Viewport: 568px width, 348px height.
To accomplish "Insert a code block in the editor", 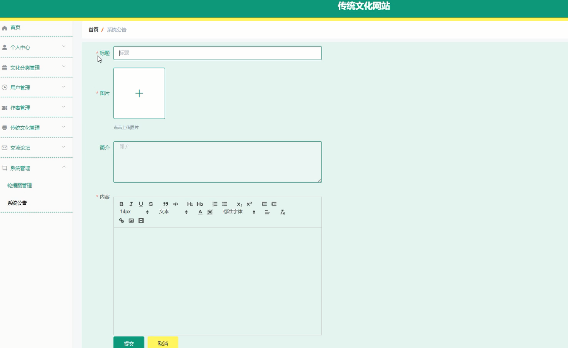I will tap(175, 204).
